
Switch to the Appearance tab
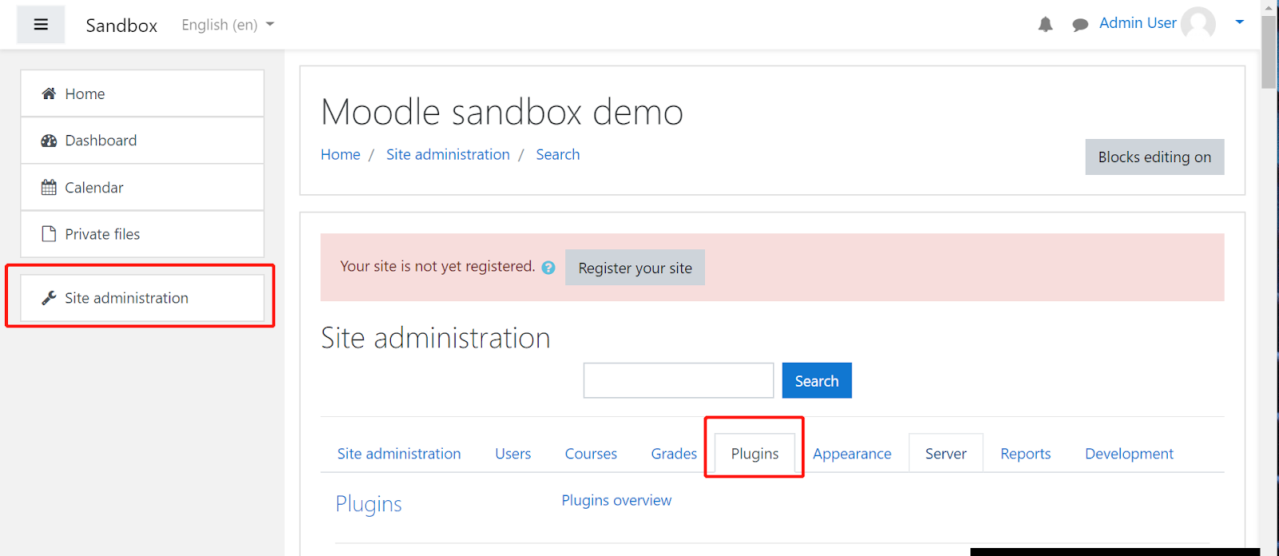point(852,454)
